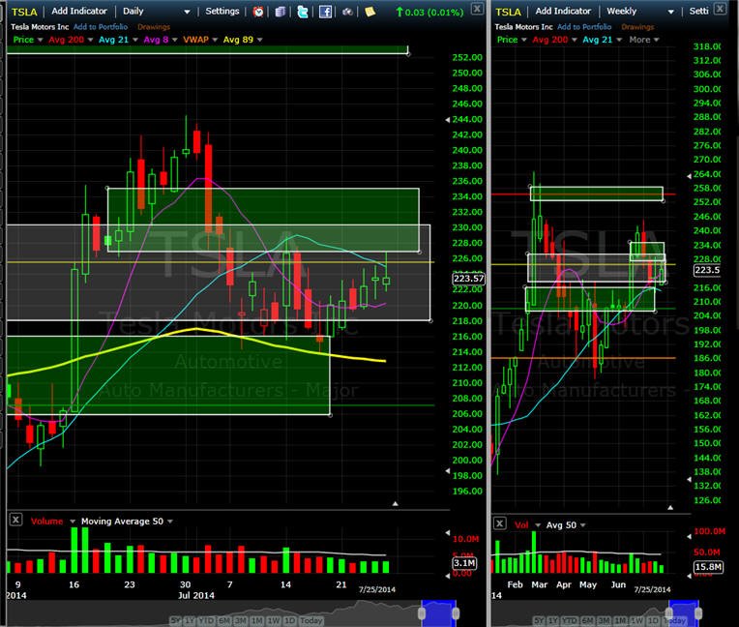
Task: Open Settings in daily chart toolbar
Action: (222, 11)
